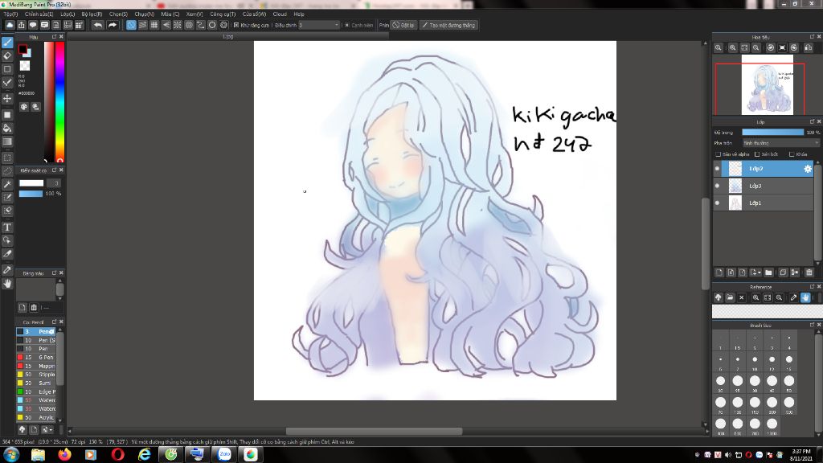Toggle visibility of layer Lớp2
The width and height of the screenshot is (823, 463).
tap(718, 169)
